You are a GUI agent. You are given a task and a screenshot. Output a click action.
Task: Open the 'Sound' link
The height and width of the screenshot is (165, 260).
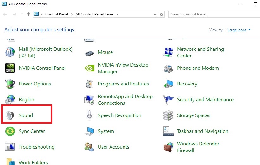point(26,115)
